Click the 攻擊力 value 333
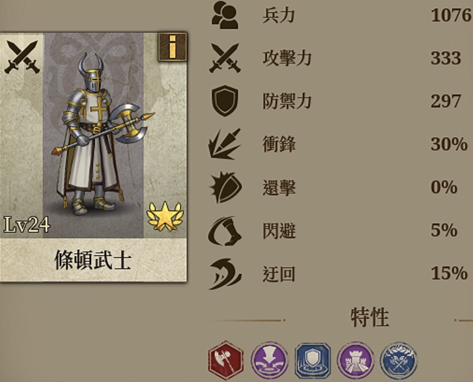Image resolution: width=473 pixels, height=382 pixels. 446,58
